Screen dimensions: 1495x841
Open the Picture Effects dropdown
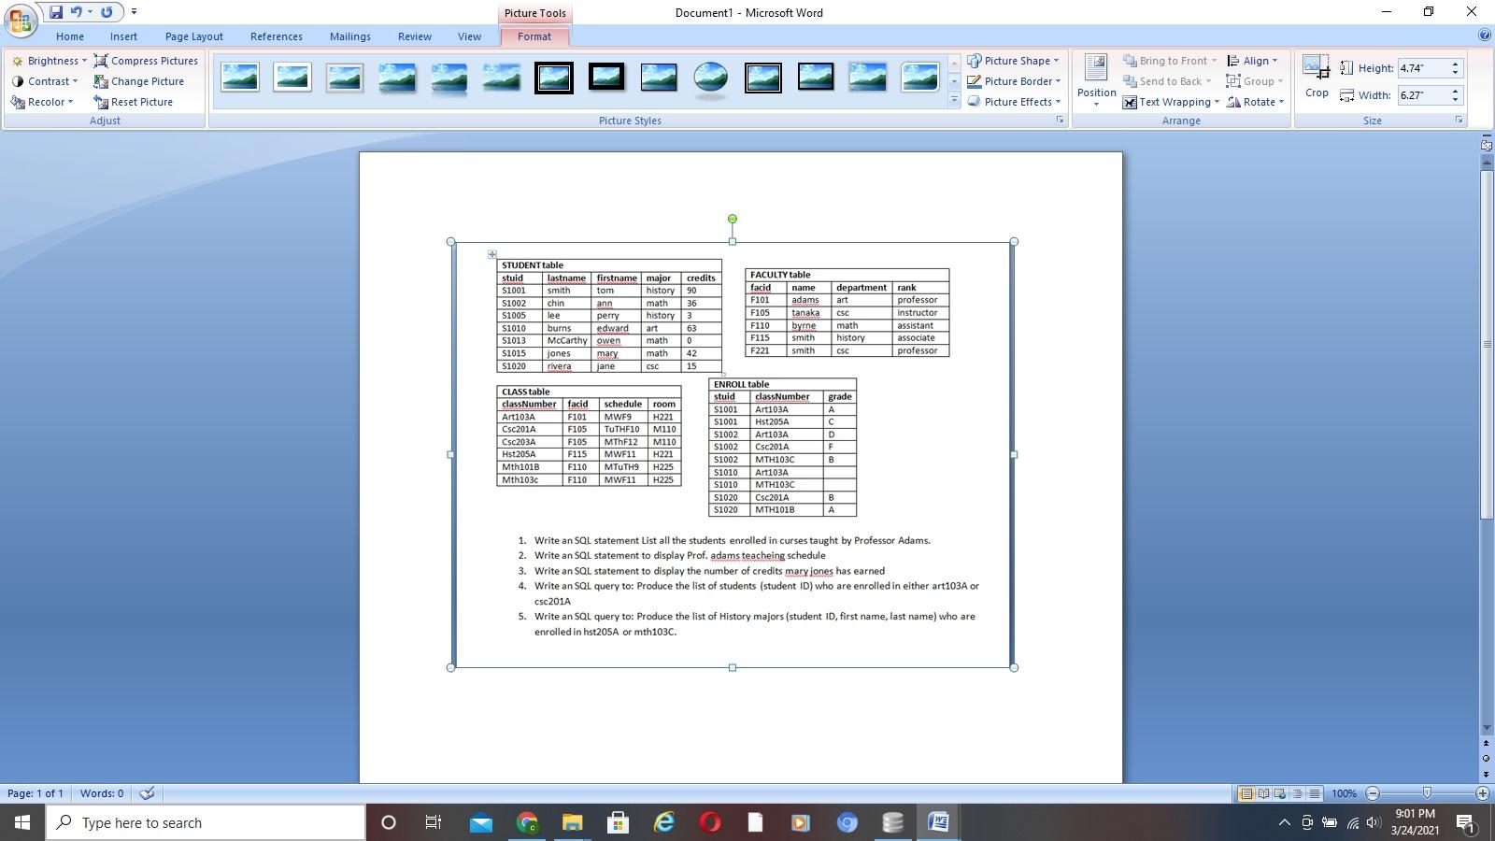click(x=1013, y=102)
